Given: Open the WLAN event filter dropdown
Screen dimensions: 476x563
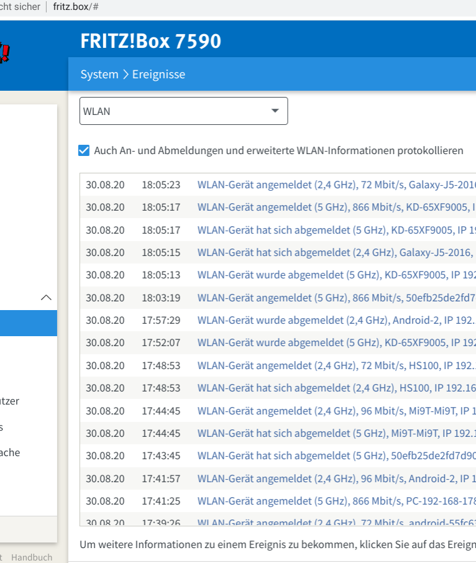Looking at the screenshot, I should [183, 111].
